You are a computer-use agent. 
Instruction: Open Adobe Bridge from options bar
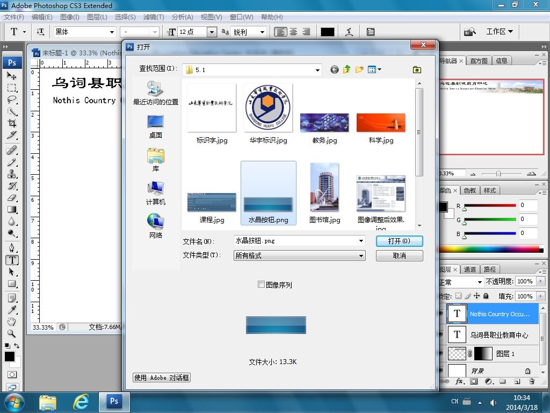click(469, 32)
